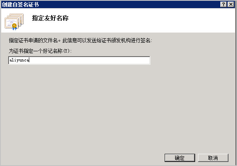This screenshot has width=237, height=166.
Task: Click the sentence 此信息可以发送给证书颁发机构进行签名
Action: [x=107, y=40]
